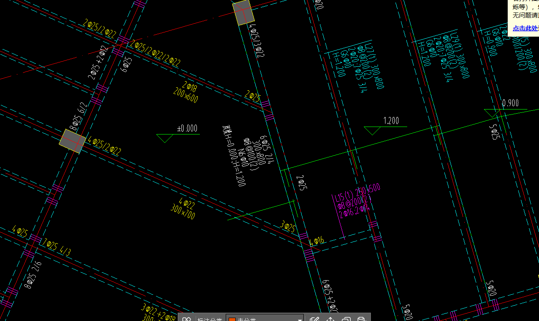Select the 3Φ22+2Φ18 annotation at bottom
The image size is (539, 321).
point(159,313)
